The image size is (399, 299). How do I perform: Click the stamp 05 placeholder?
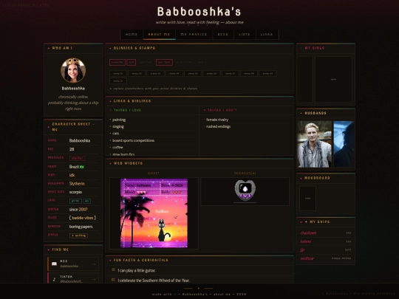click(193, 74)
